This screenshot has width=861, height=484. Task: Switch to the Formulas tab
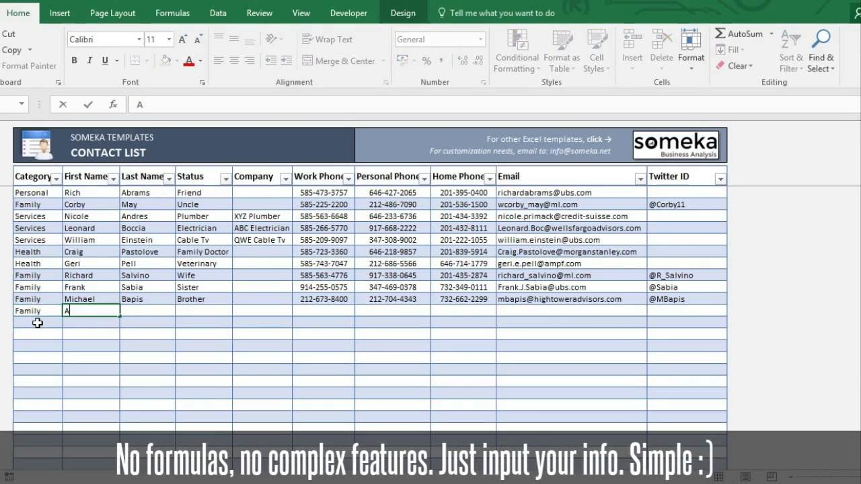(172, 13)
